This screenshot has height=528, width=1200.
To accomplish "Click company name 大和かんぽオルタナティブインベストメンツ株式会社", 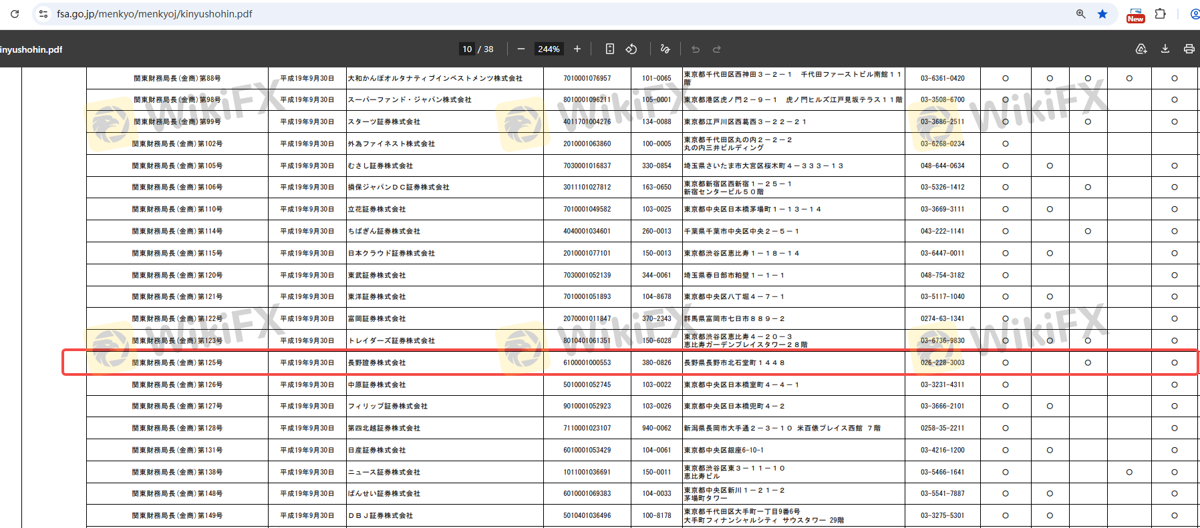I will coord(435,78).
